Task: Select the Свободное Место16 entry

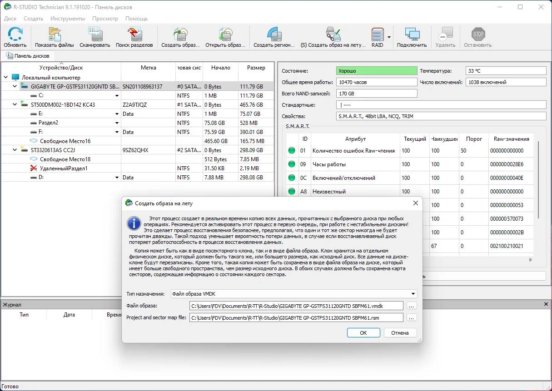Action: click(137, 141)
